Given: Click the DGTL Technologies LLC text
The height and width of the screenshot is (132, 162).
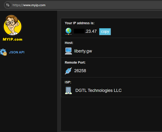Looking at the screenshot, I should 98,90.
